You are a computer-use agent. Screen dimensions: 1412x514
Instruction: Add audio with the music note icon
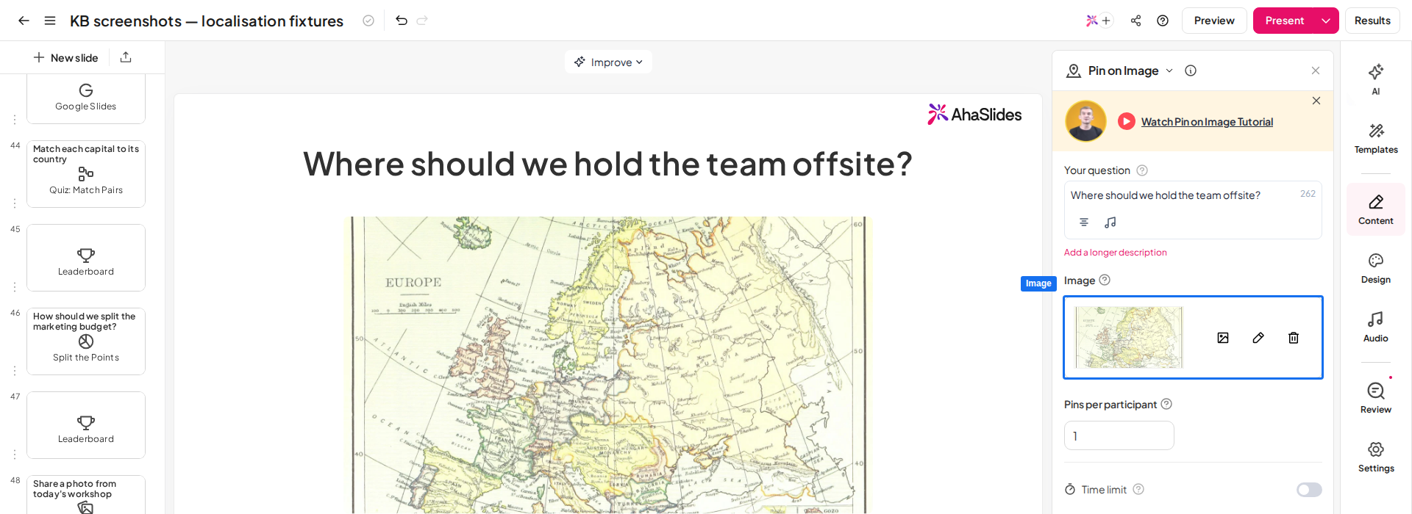tap(1110, 222)
